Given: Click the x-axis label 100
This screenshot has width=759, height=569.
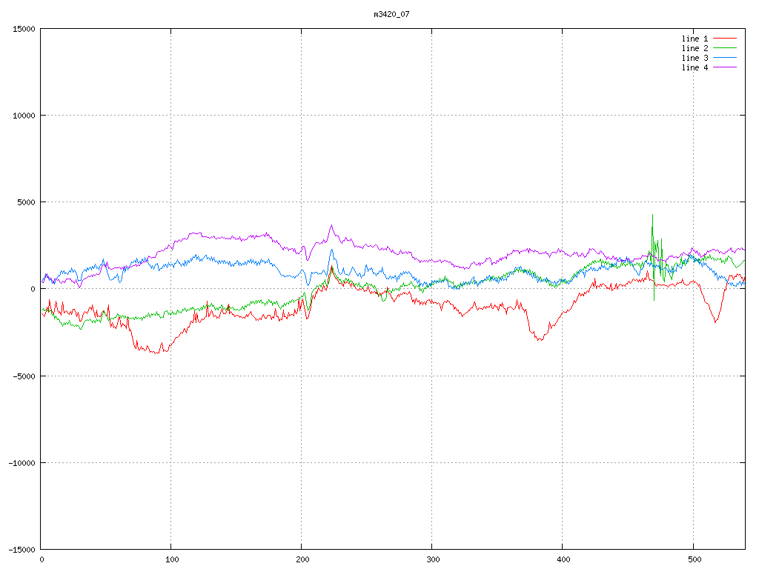Looking at the screenshot, I should tap(172, 560).
